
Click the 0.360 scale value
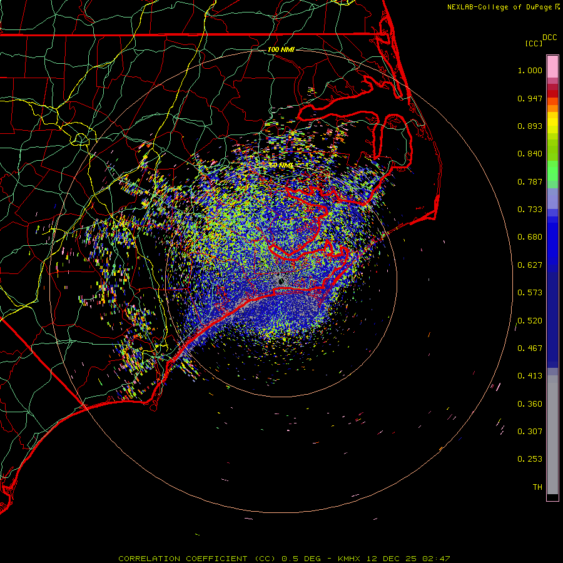[530, 404]
